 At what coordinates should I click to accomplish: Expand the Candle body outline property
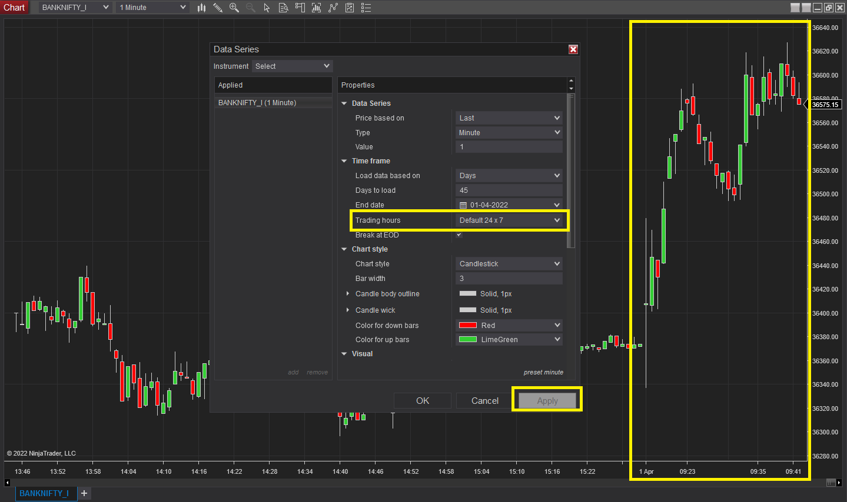(x=348, y=294)
